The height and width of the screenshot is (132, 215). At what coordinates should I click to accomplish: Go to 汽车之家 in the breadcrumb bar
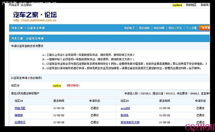[17, 28]
